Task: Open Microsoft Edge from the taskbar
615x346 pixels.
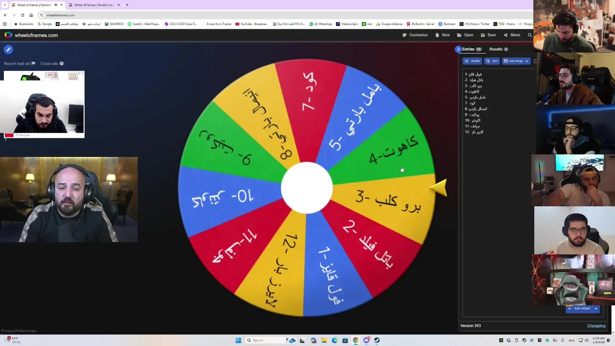Action: coord(334,340)
